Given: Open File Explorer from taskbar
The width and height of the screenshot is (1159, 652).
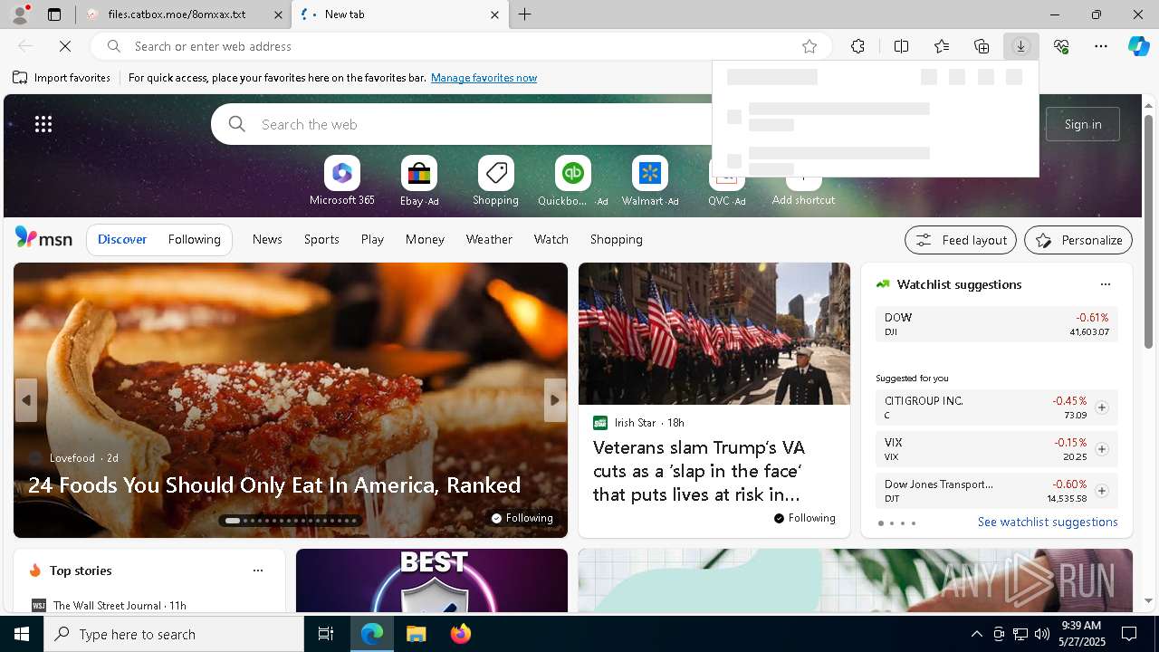Looking at the screenshot, I should pos(416,634).
